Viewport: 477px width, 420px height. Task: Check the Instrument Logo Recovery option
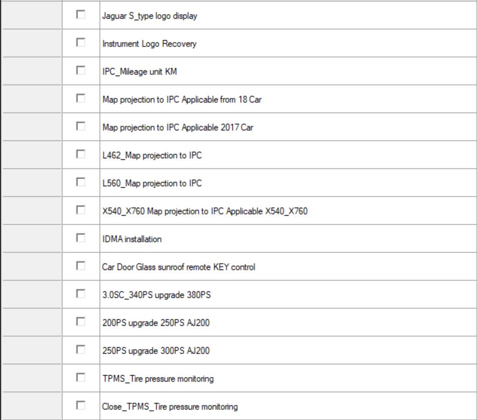pos(79,43)
